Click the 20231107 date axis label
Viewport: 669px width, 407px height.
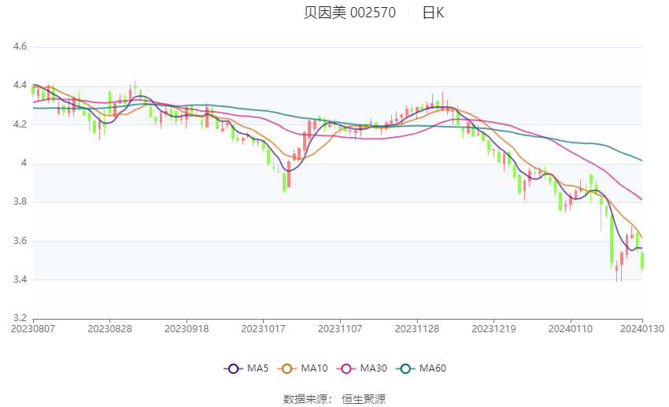click(x=340, y=329)
